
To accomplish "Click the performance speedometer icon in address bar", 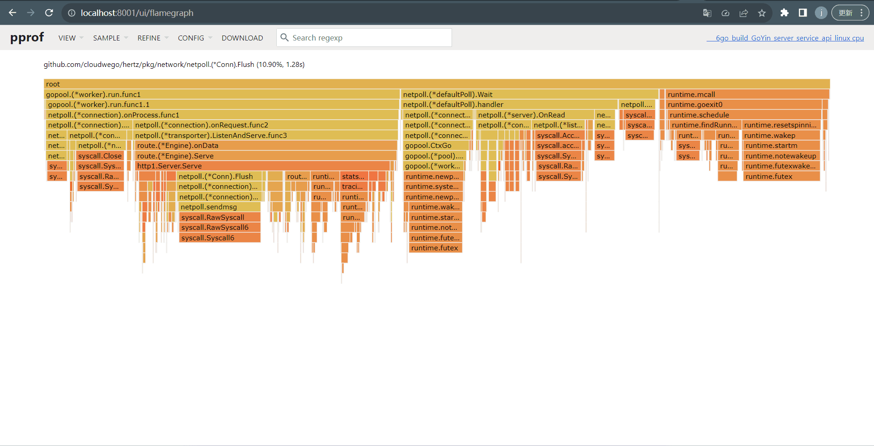I will point(725,13).
